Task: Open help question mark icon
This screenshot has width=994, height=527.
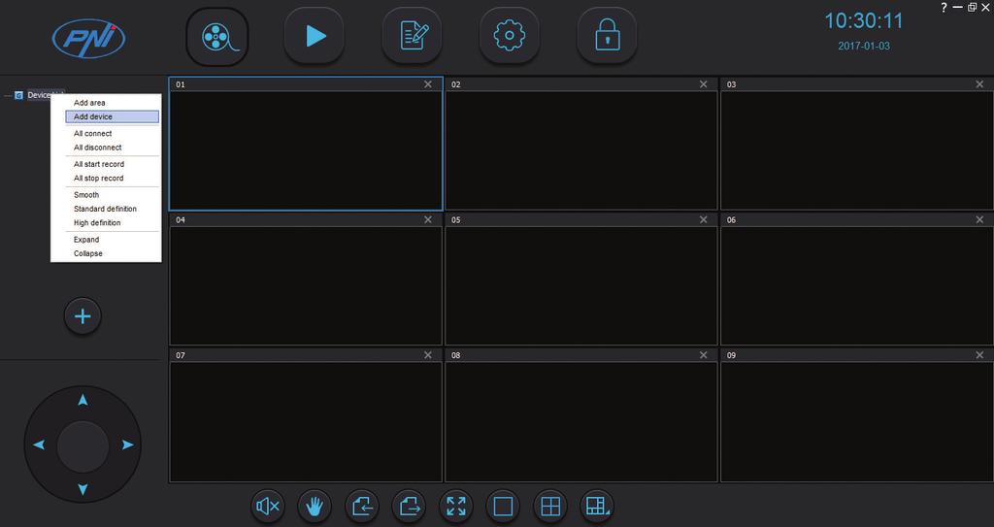Action: coord(944,8)
